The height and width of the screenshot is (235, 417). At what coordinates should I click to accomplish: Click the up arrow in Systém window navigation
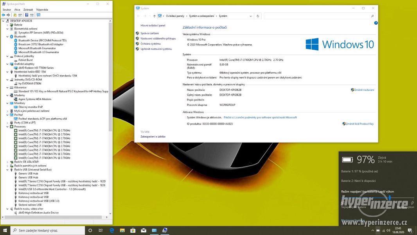click(x=154, y=16)
